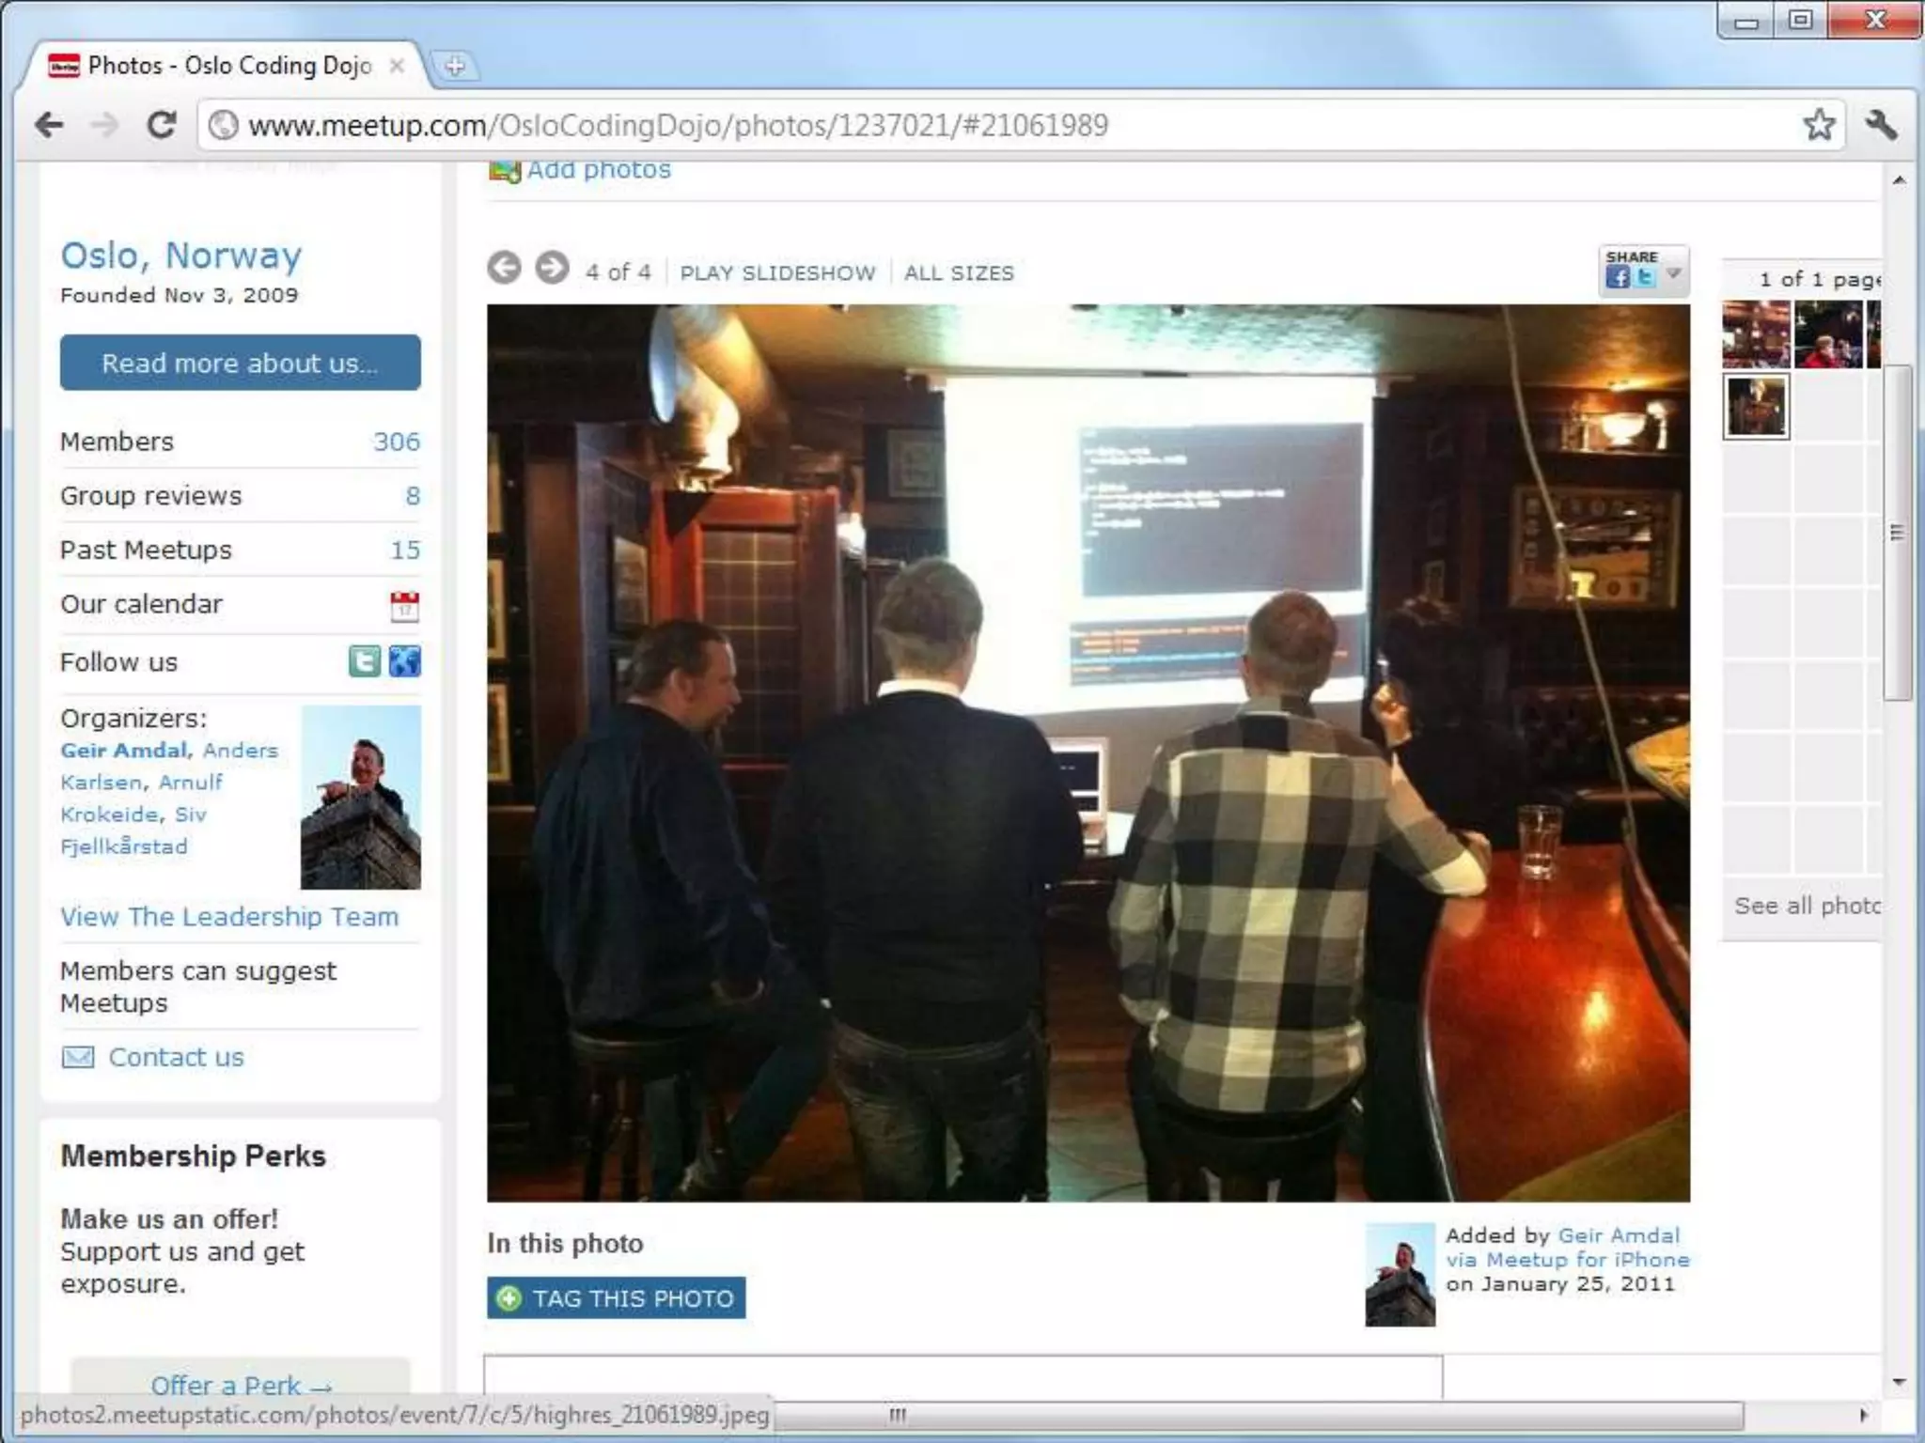Viewport: 1925px width, 1443px height.
Task: Click the Twitter Follow us icon
Action: [x=365, y=661]
